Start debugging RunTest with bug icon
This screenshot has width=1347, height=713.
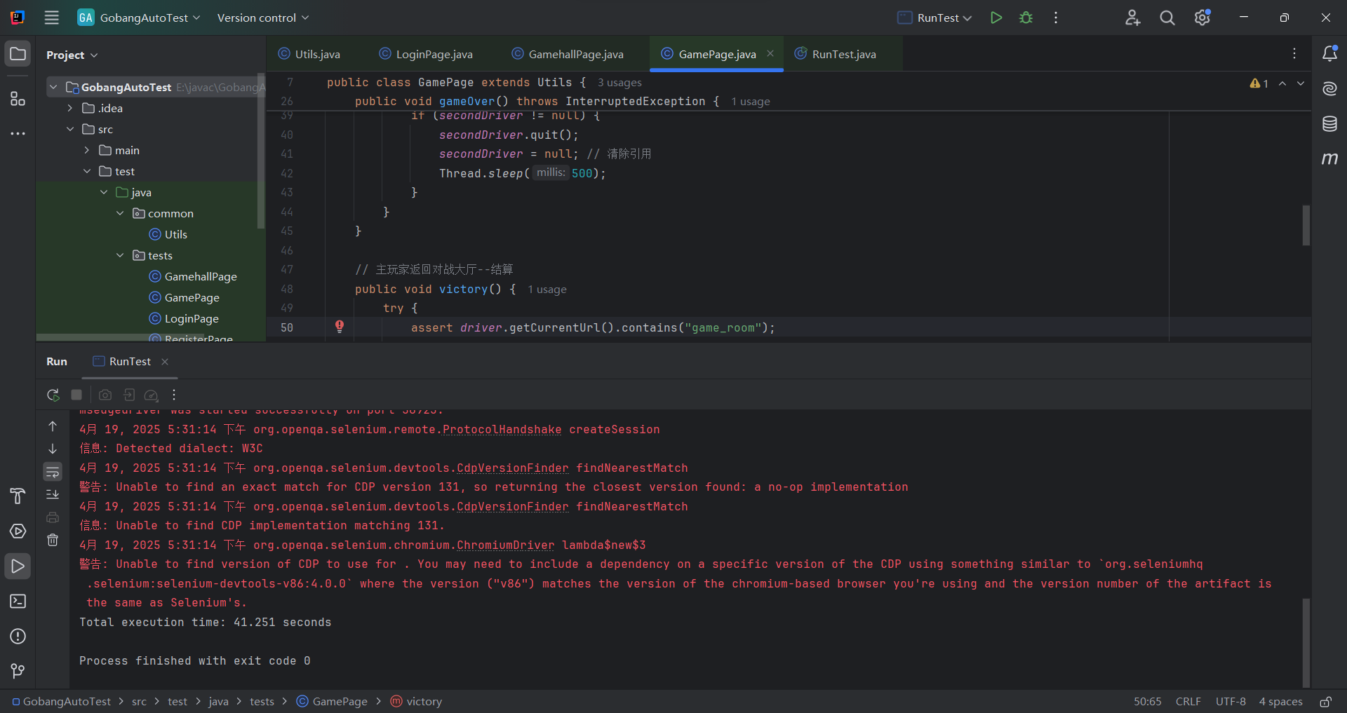pyautogui.click(x=1026, y=18)
